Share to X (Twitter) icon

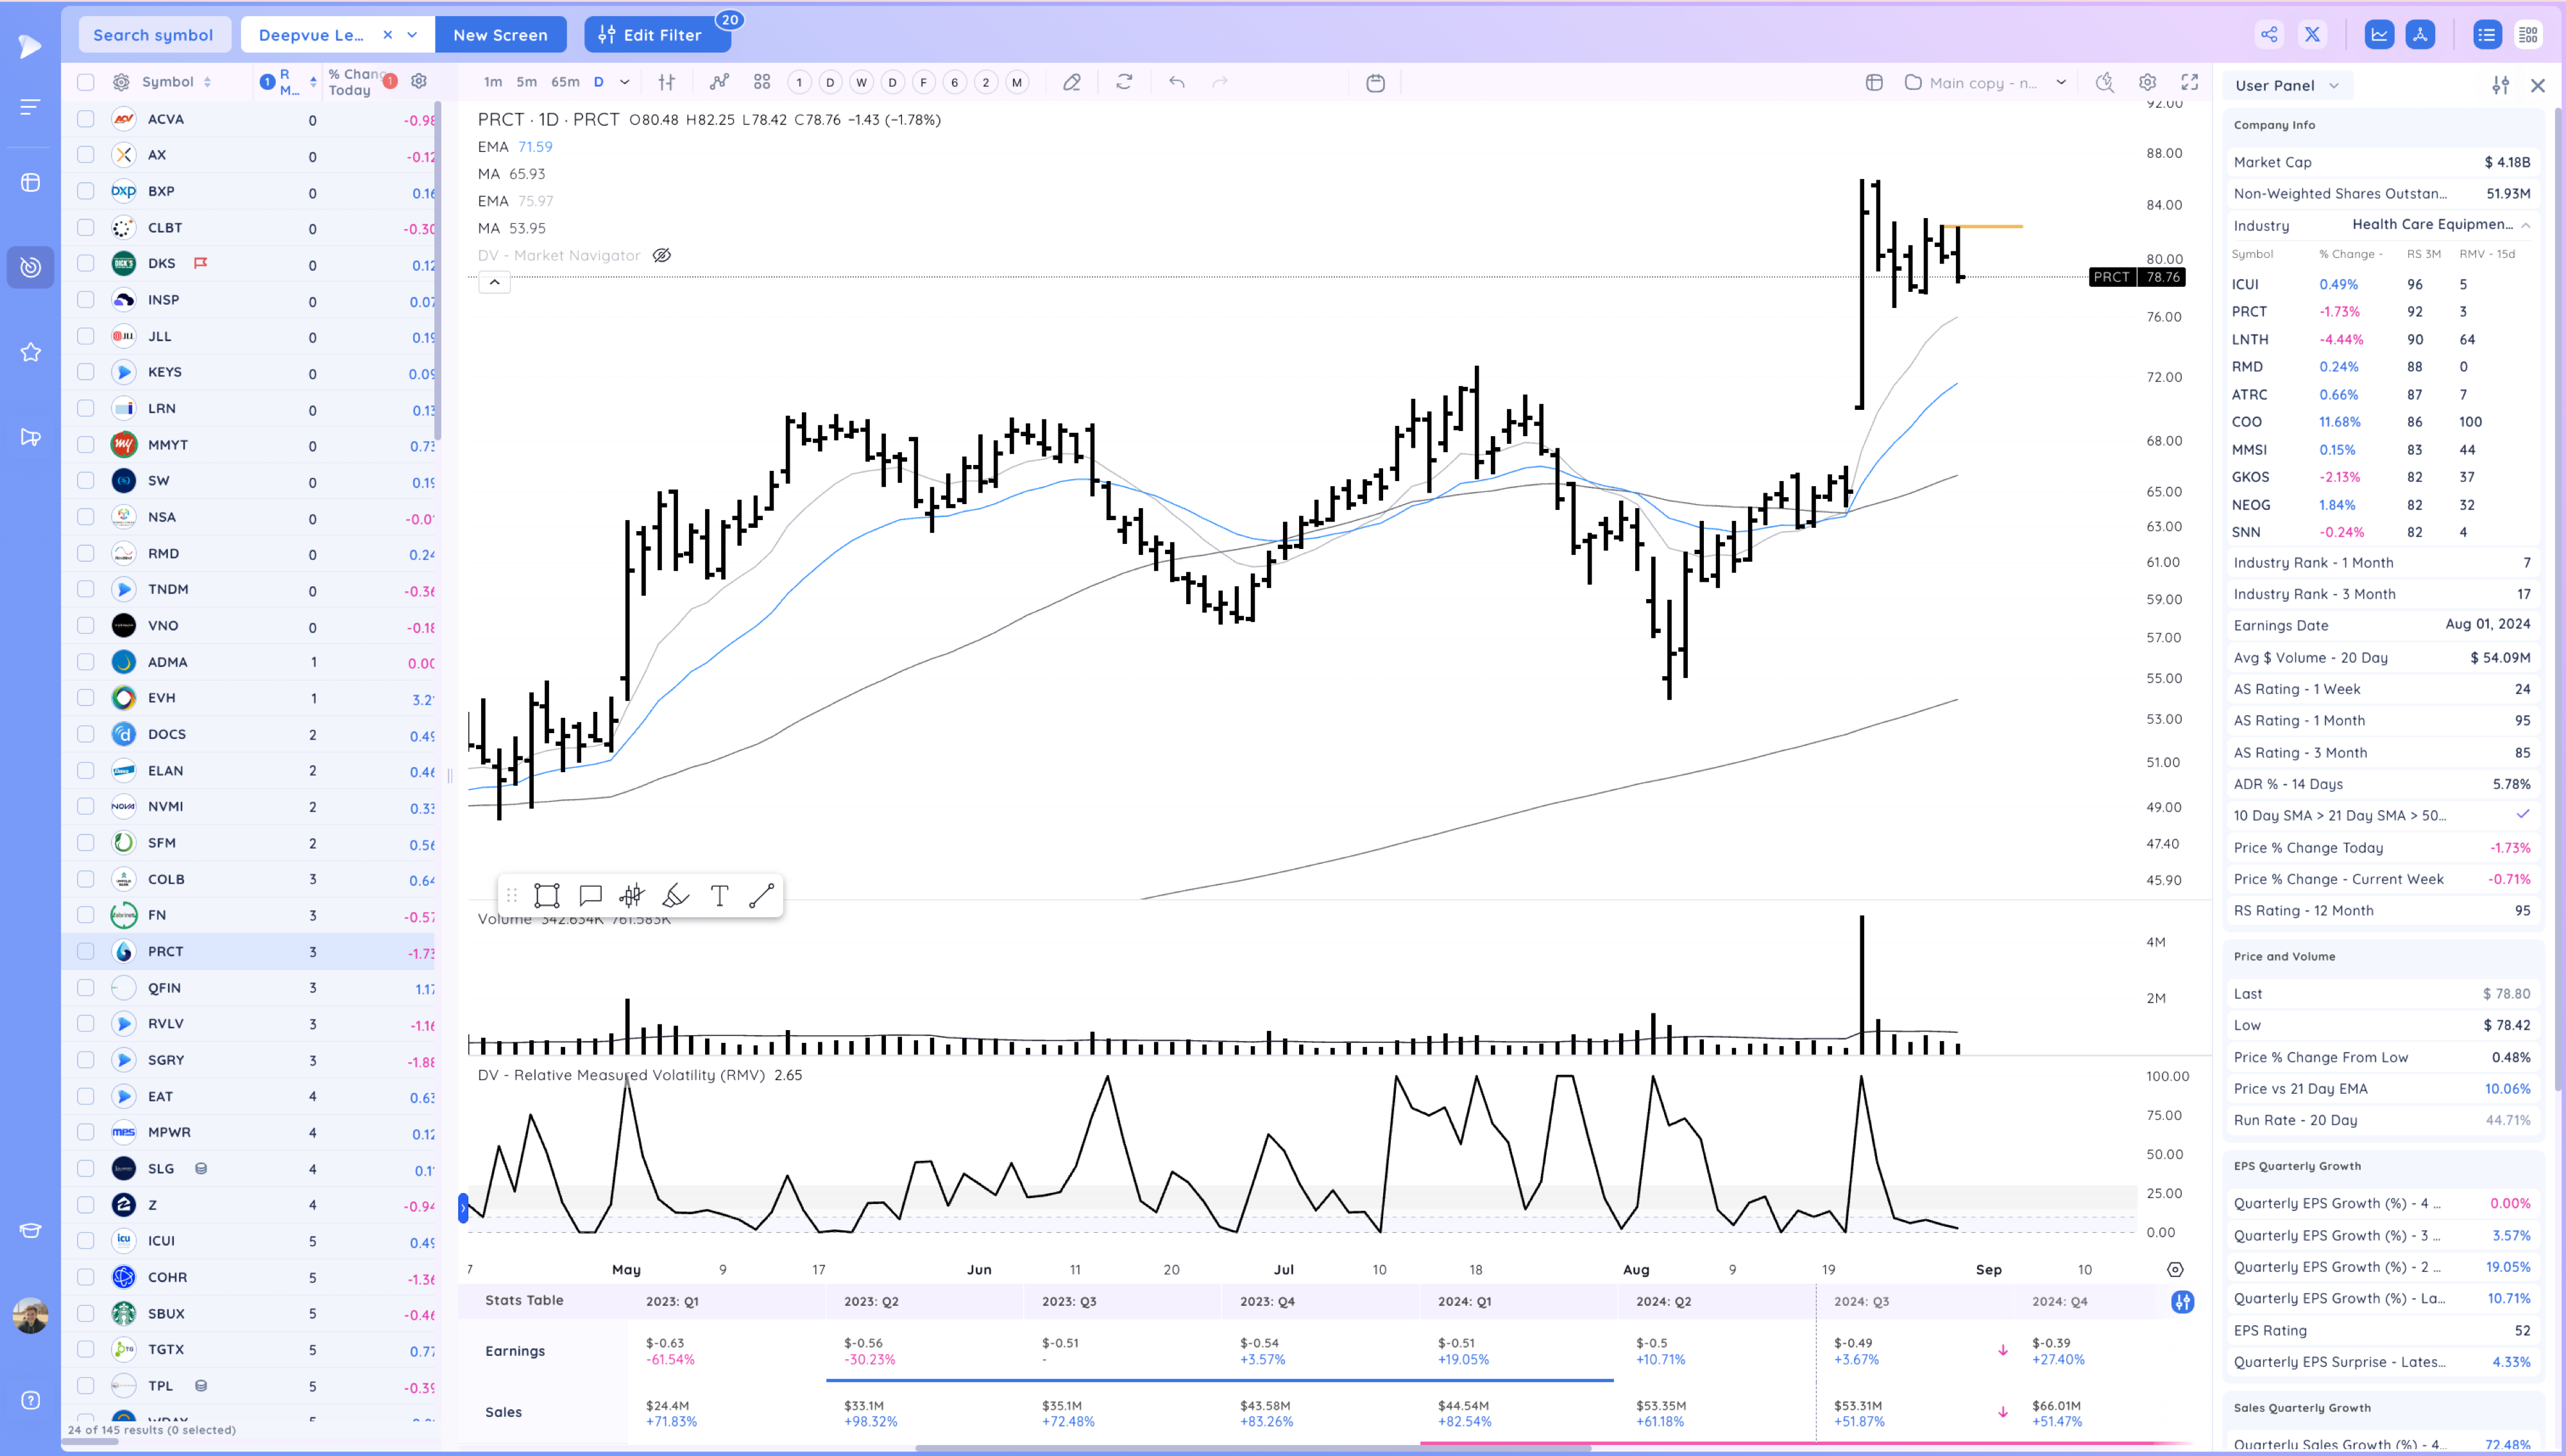coord(2313,34)
